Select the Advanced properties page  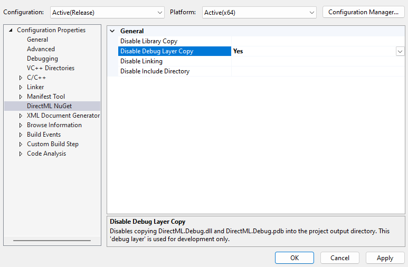(41, 49)
